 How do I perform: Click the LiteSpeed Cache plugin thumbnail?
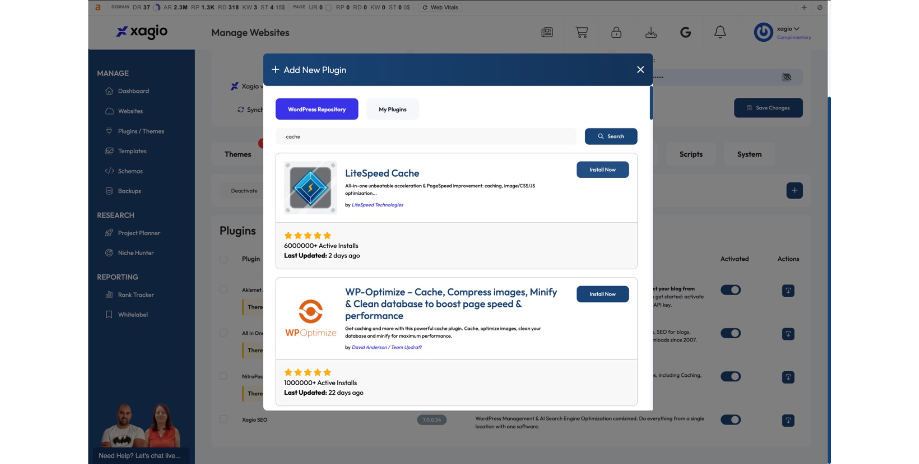point(310,187)
